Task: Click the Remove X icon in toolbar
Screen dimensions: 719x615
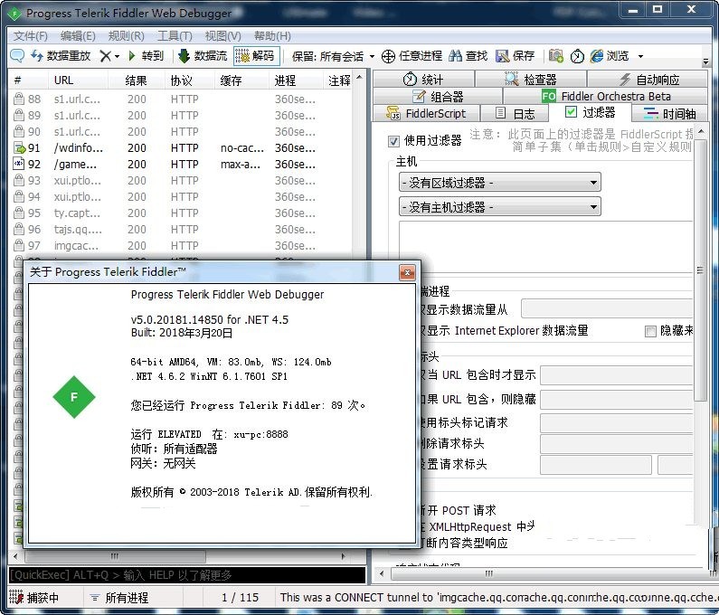Action: [105, 56]
